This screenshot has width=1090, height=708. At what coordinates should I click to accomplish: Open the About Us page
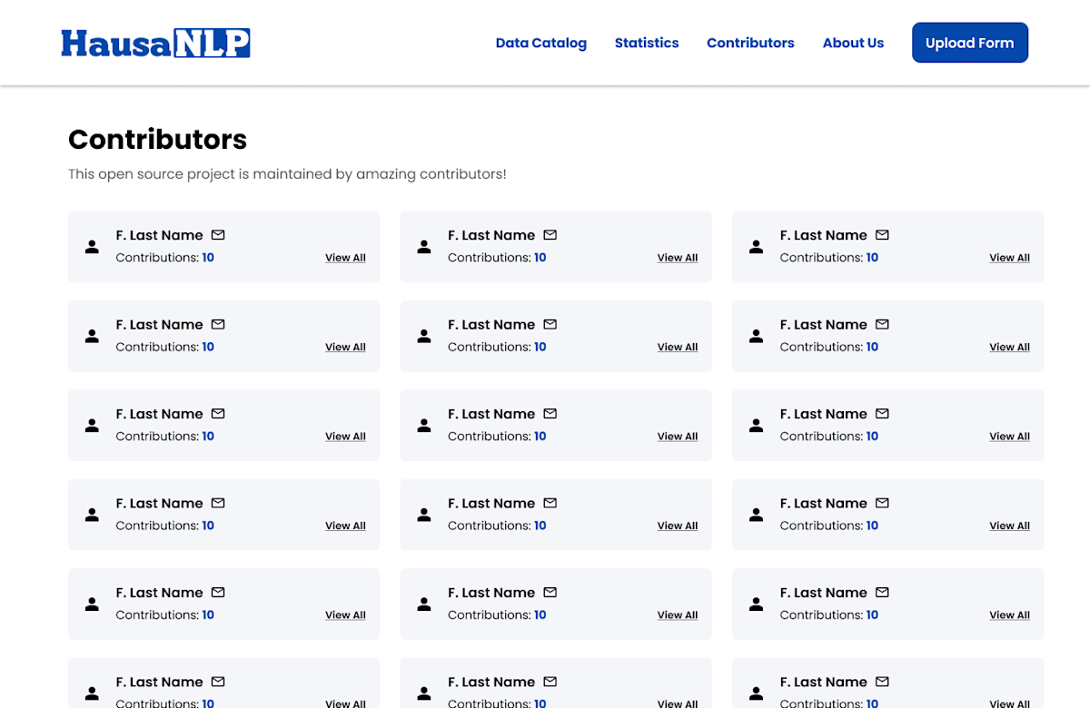(853, 43)
